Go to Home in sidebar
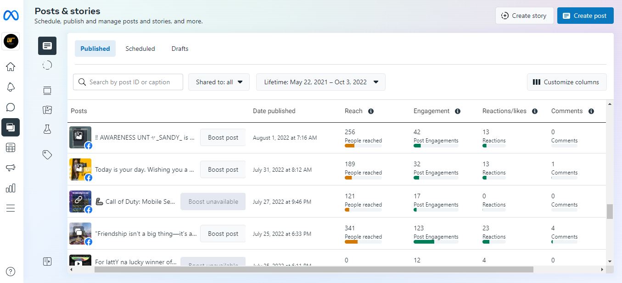Screen dimensions: 622x283 (11, 67)
